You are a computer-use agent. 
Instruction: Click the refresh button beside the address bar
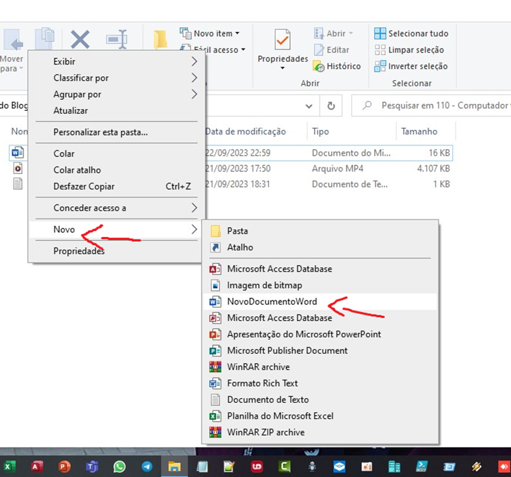331,106
